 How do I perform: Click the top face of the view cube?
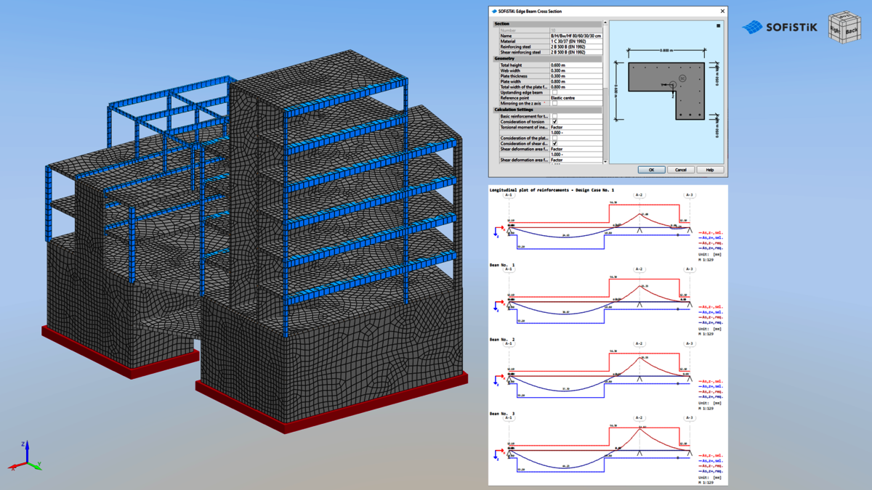[x=846, y=17]
